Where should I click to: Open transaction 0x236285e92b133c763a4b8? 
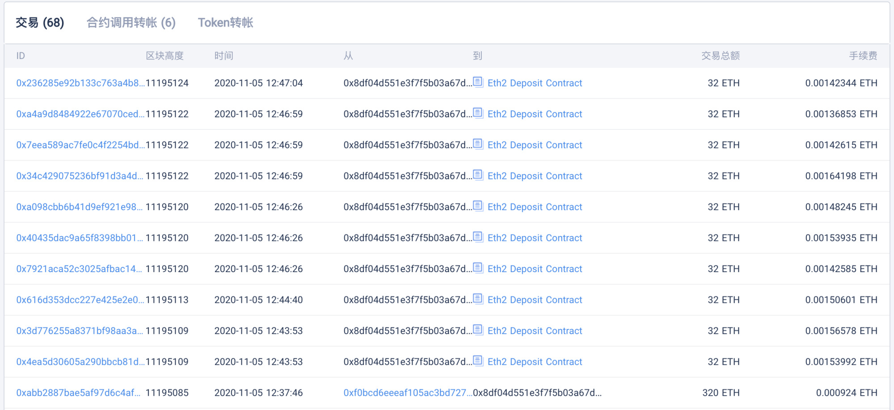pyautogui.click(x=80, y=83)
